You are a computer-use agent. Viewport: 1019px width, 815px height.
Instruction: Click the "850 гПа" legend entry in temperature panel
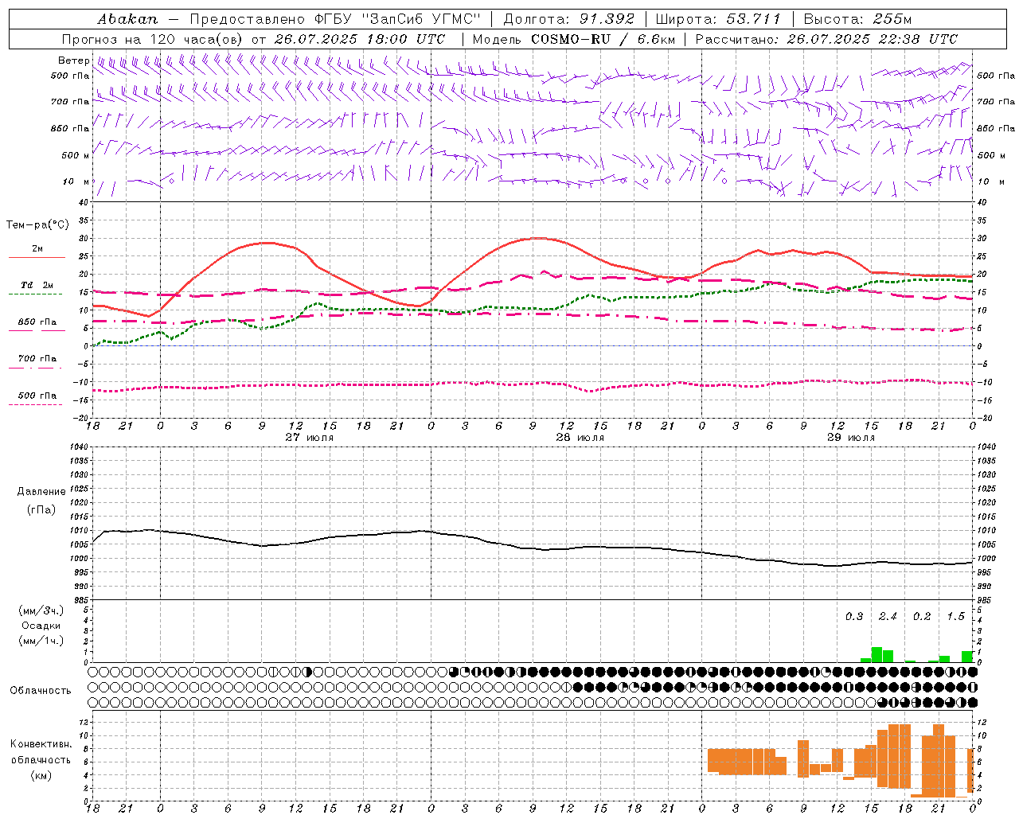tap(37, 322)
